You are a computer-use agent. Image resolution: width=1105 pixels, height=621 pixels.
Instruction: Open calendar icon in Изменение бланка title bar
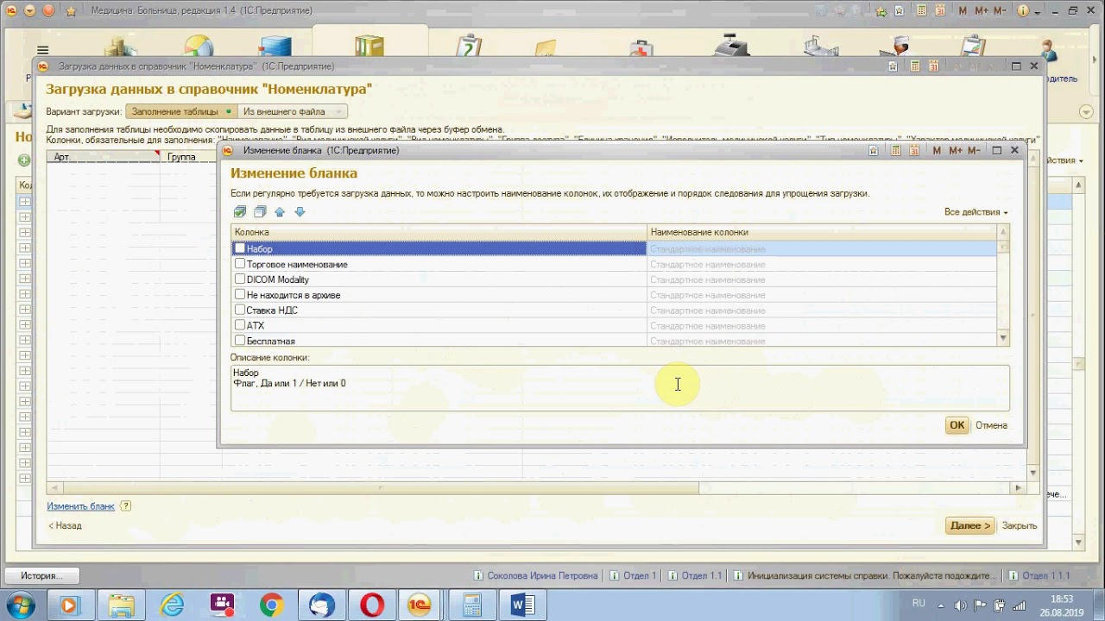click(913, 150)
